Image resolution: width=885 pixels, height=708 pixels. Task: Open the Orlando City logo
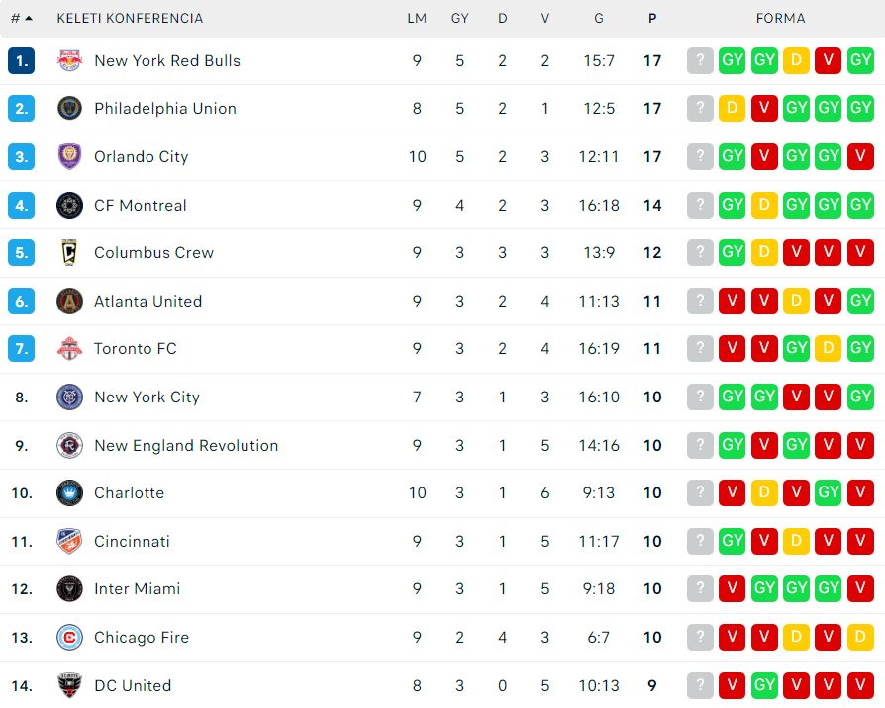click(x=70, y=156)
